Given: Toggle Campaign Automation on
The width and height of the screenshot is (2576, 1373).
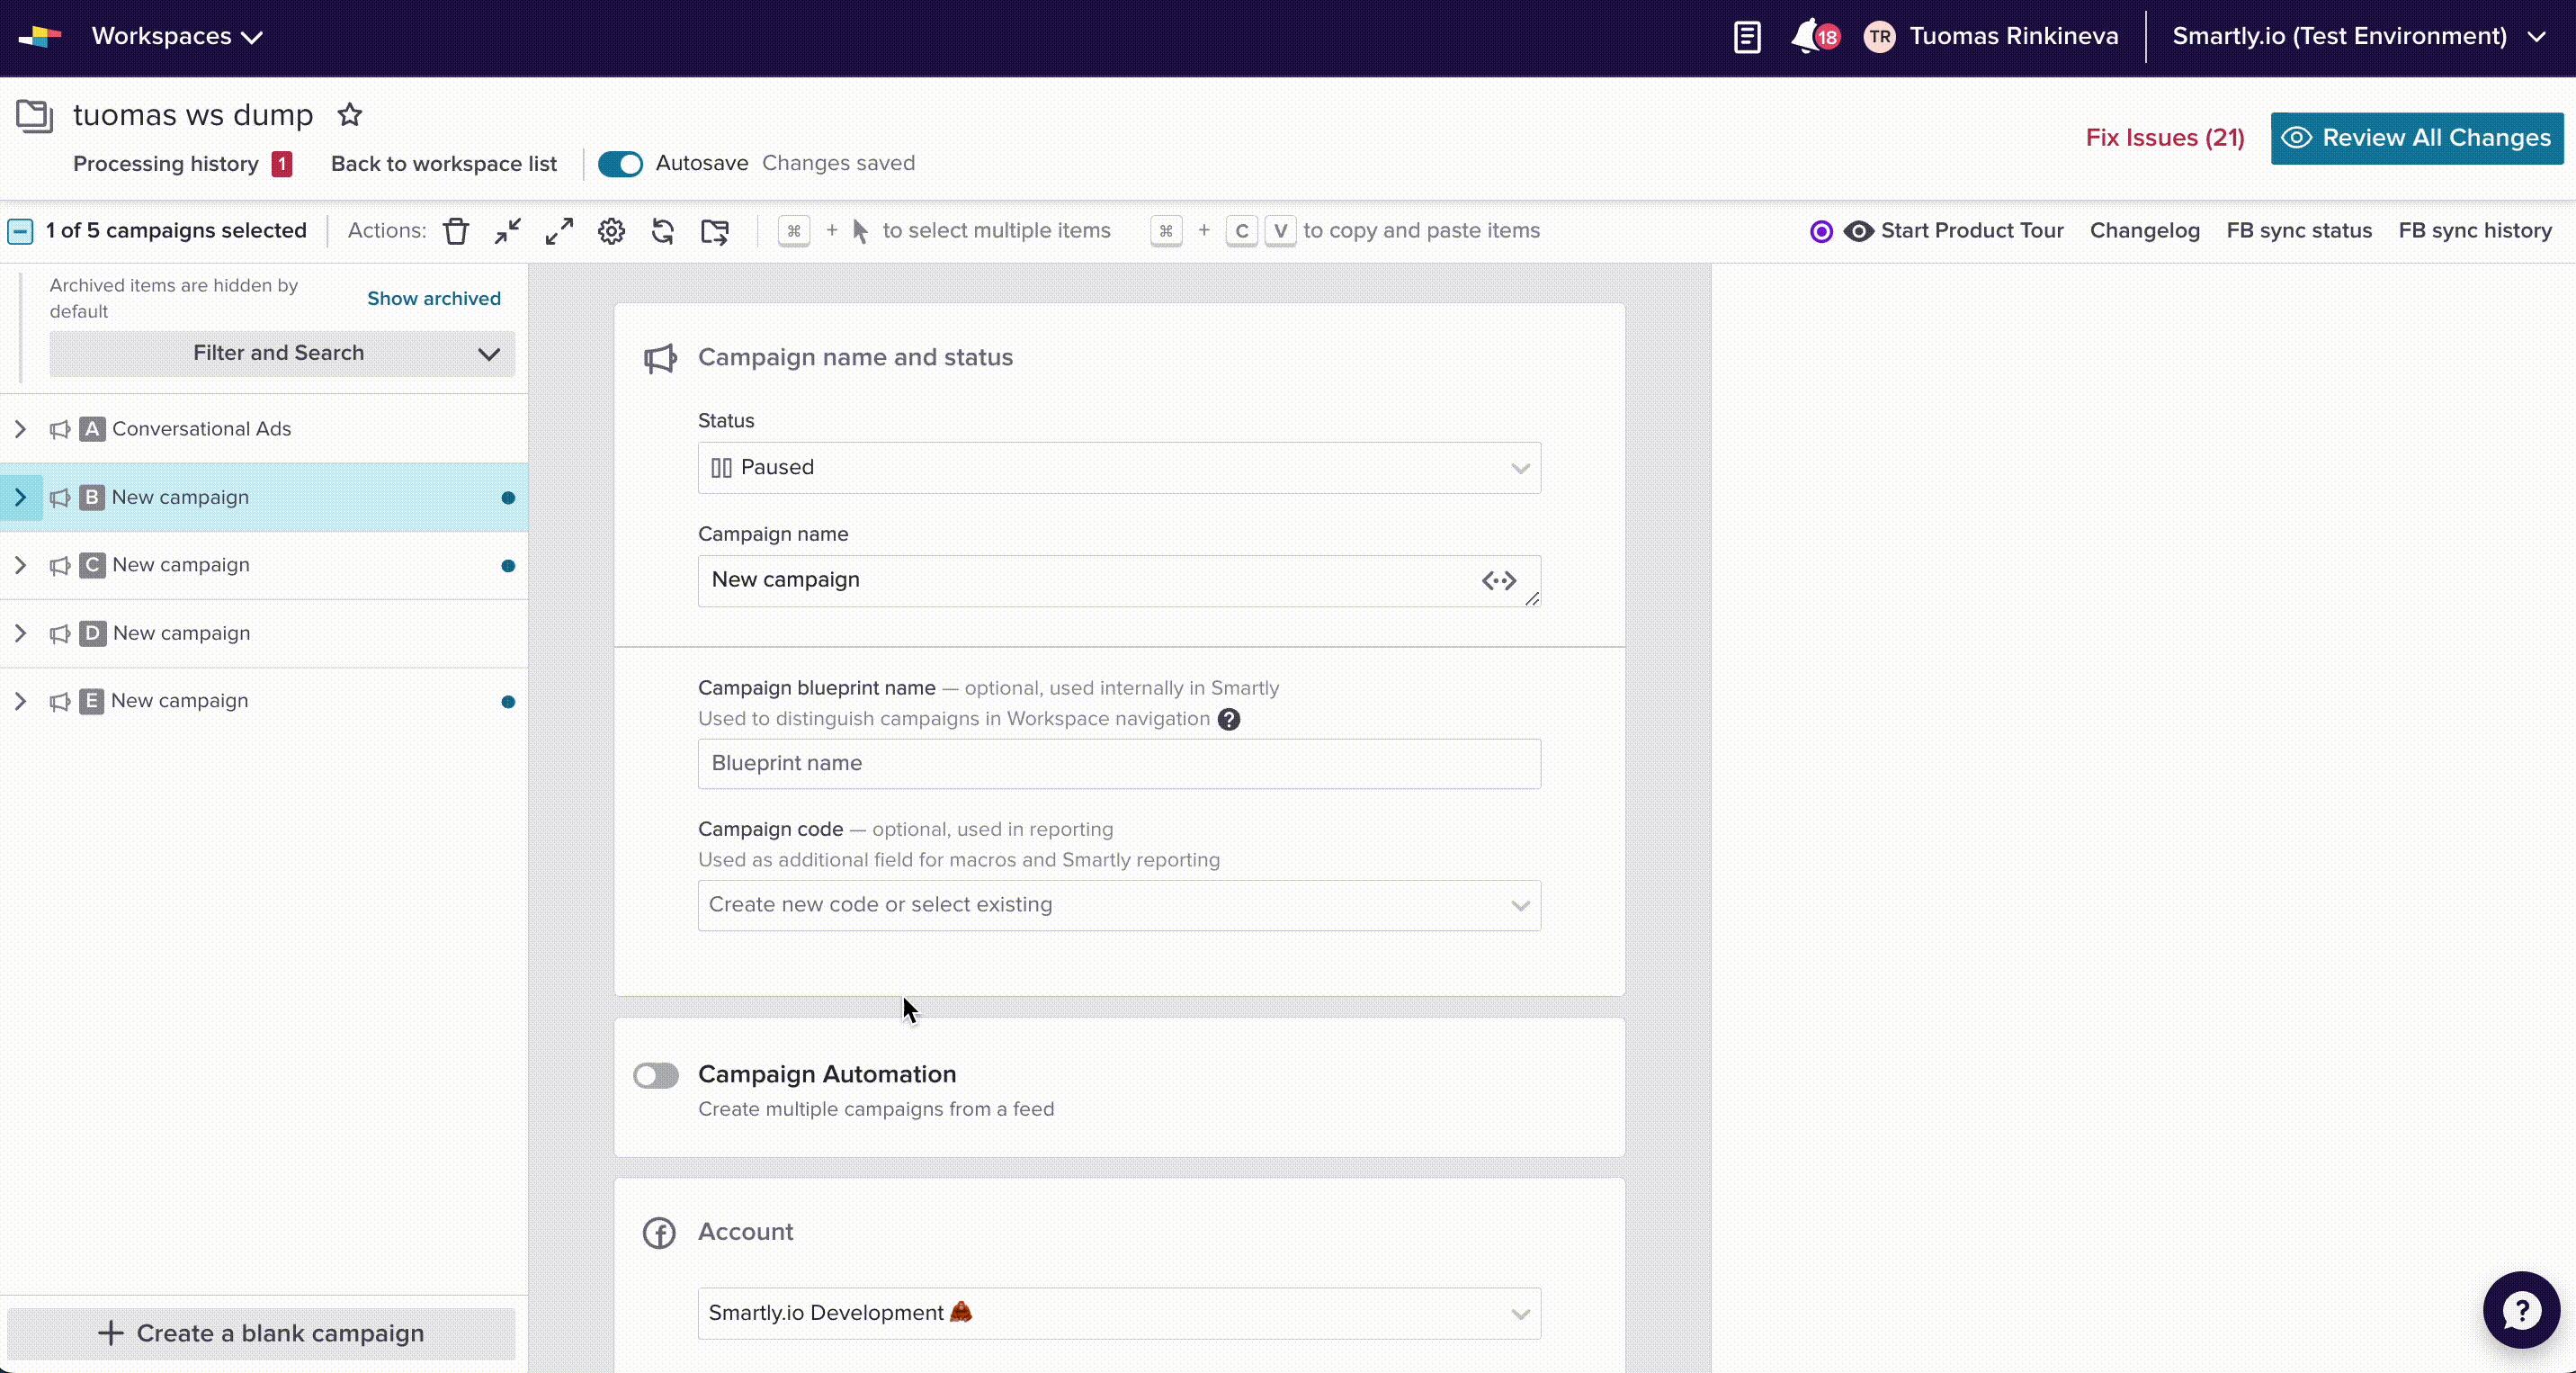Looking at the screenshot, I should tap(656, 1073).
